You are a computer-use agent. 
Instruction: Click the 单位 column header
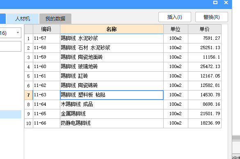coord(176,29)
